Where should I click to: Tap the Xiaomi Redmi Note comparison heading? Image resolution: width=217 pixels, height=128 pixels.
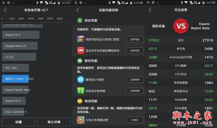tap(200, 26)
